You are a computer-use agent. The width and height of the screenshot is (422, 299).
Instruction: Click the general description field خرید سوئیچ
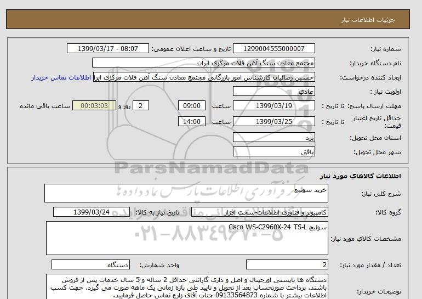[186, 193]
